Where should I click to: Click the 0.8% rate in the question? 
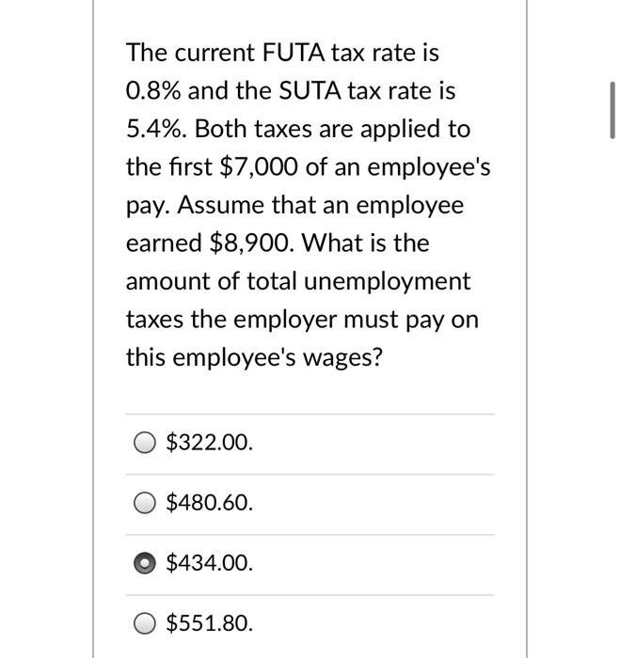tap(153, 91)
